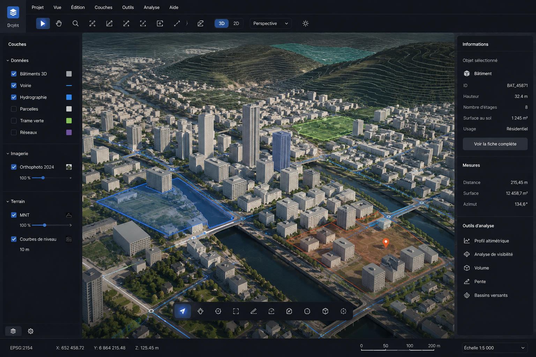The image size is (536, 357).
Task: Select the hand pan tool in top toolbar
Action: pos(59,23)
